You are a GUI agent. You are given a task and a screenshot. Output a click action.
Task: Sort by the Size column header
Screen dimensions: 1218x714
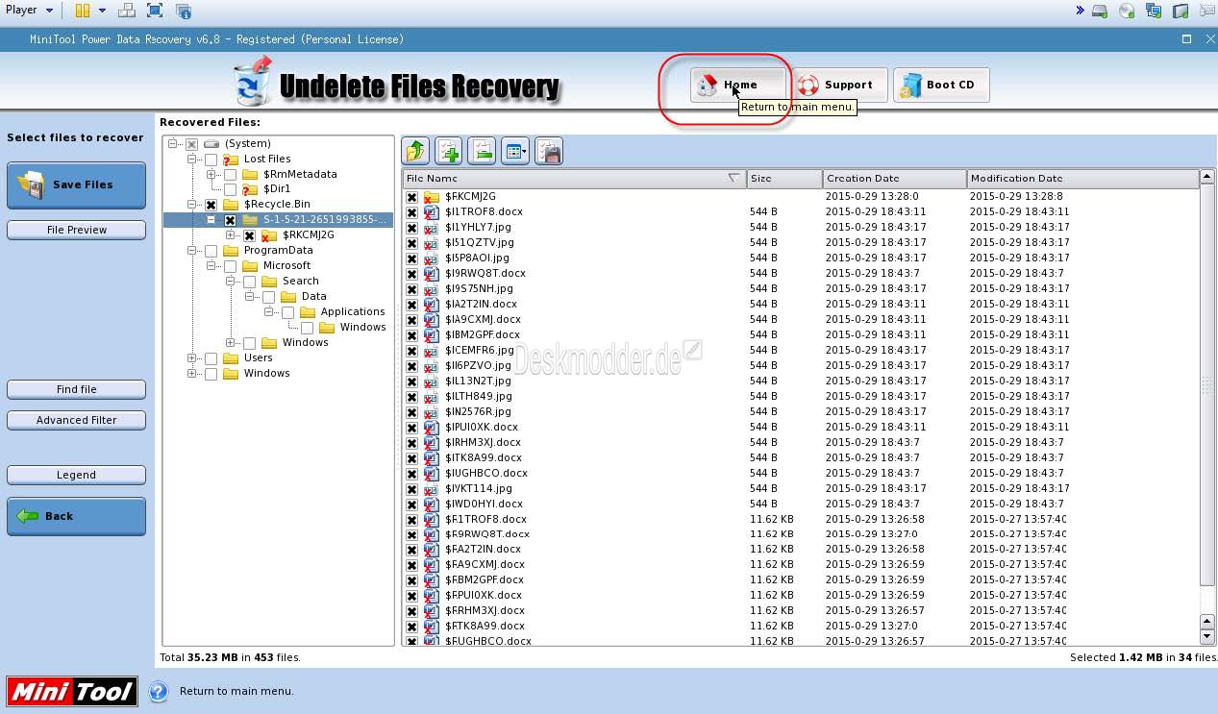[x=784, y=179]
